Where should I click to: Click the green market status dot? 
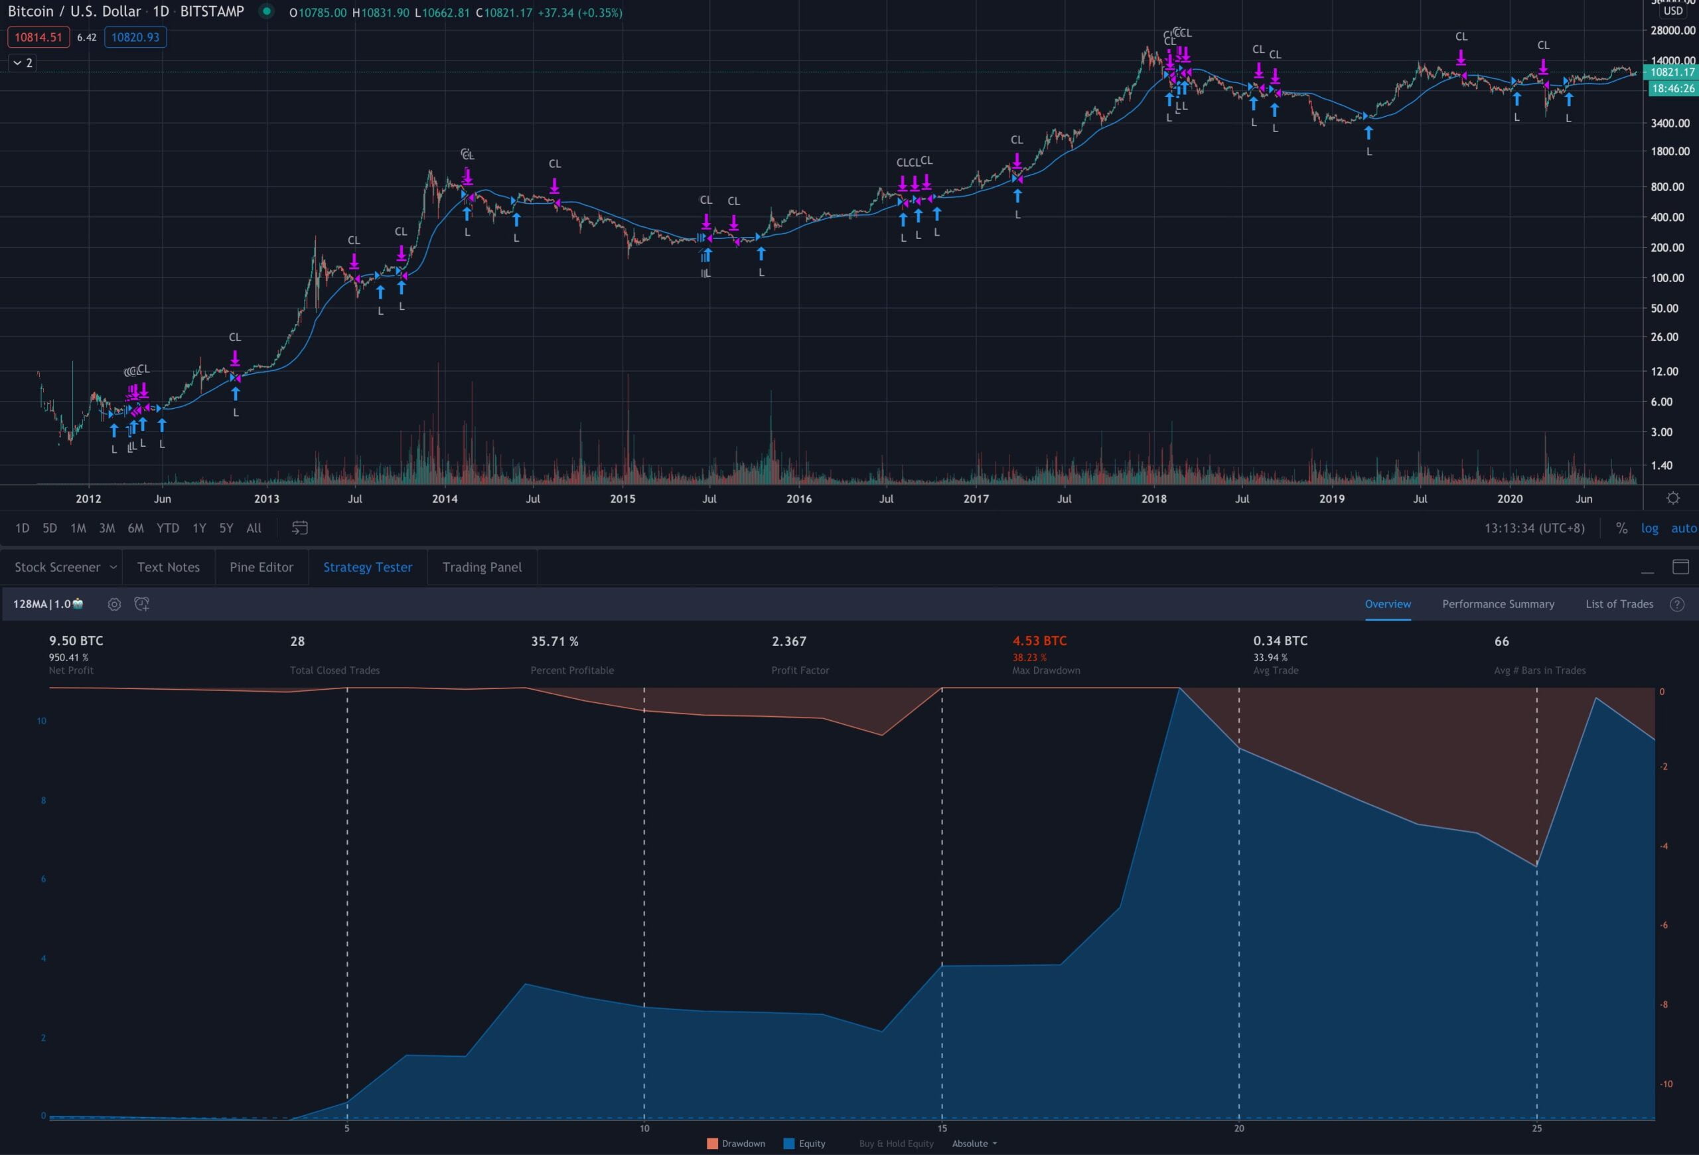point(267,12)
